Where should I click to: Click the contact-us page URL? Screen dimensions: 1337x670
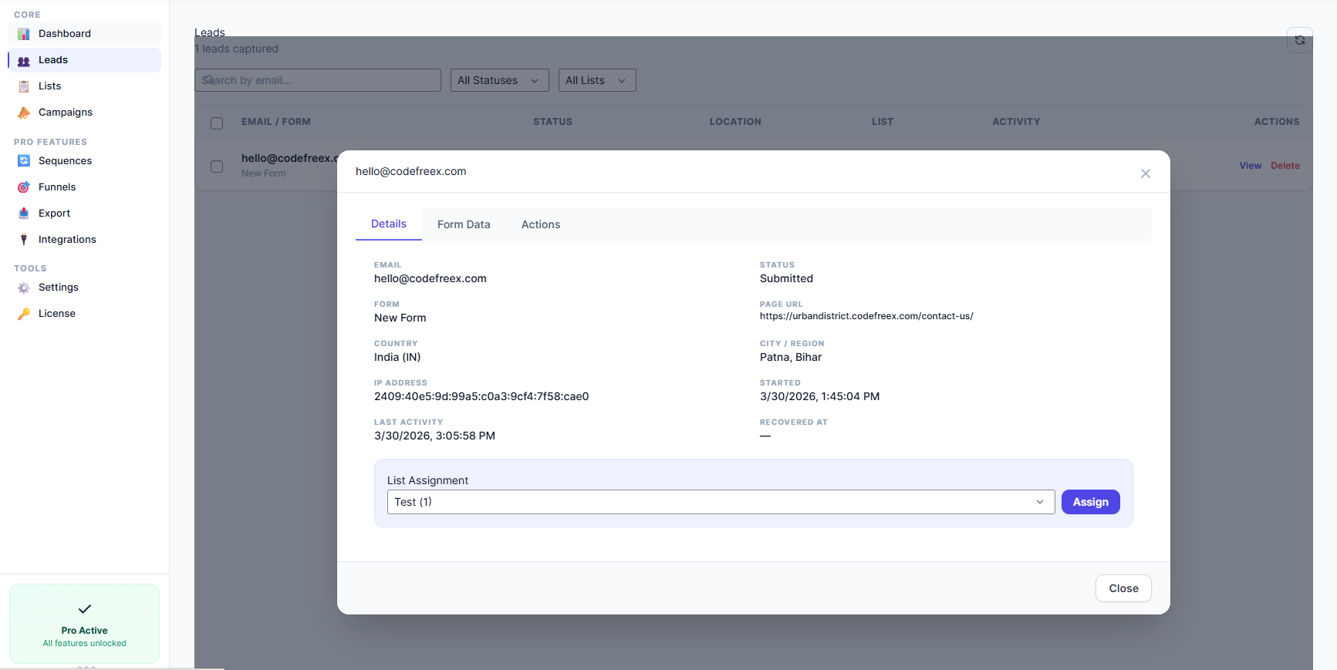(866, 316)
